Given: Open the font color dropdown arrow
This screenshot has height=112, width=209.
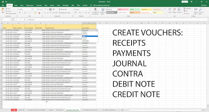Looking at the screenshot, I should [x=41, y=13].
